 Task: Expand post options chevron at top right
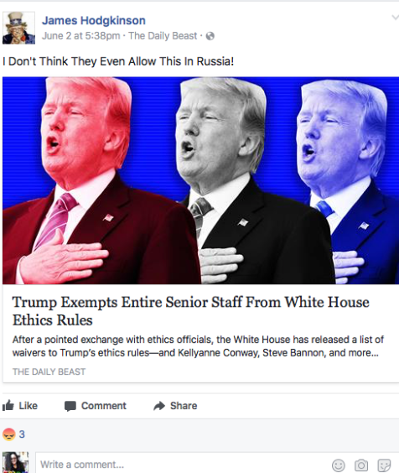tap(395, 18)
